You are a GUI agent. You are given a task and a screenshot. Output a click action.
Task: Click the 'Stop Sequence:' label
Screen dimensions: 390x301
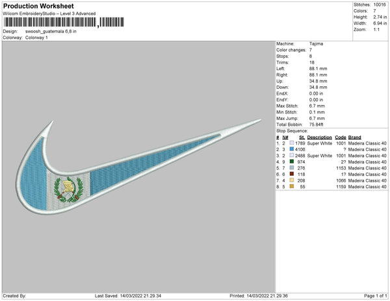[292, 131]
